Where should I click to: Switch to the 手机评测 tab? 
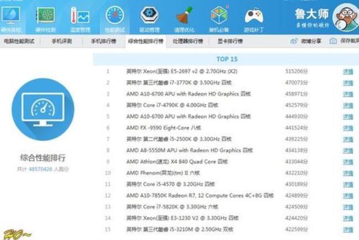click(x=62, y=41)
